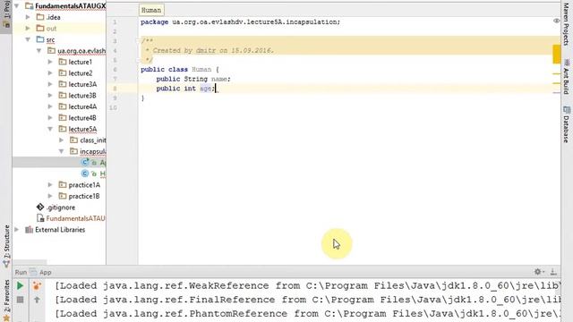Click the lecture1 package icon

tap(63, 62)
